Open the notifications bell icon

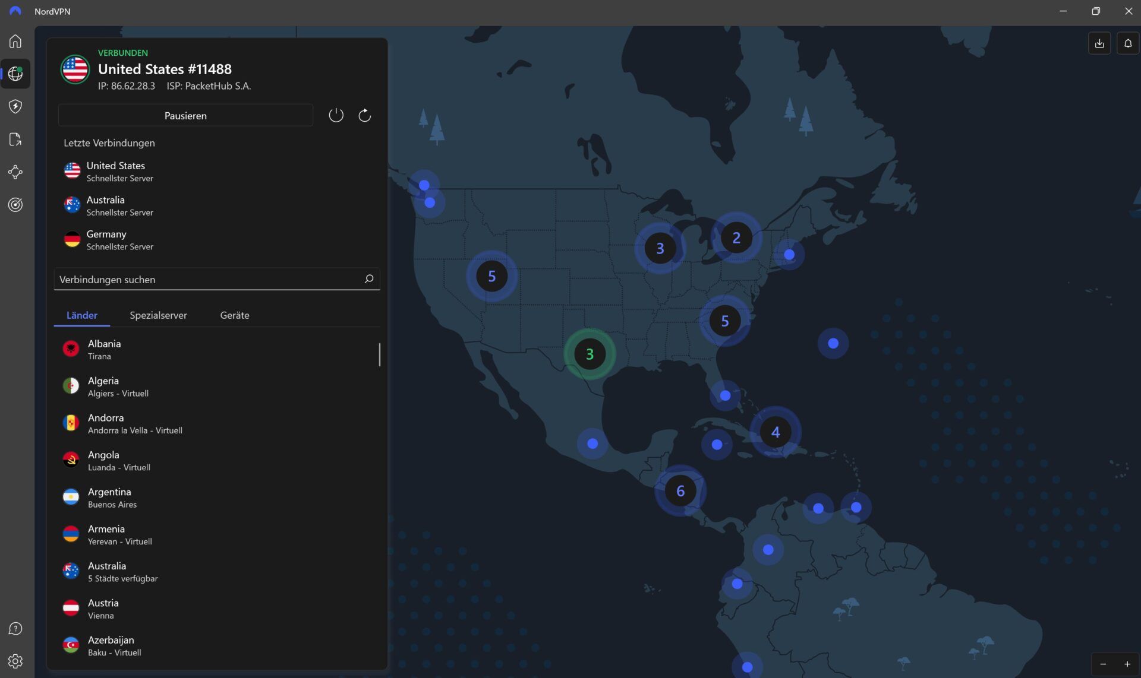click(1128, 43)
